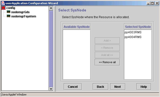The image size is (160, 97).
Task: Click the wizard title bar application icon
Action: (3, 3)
